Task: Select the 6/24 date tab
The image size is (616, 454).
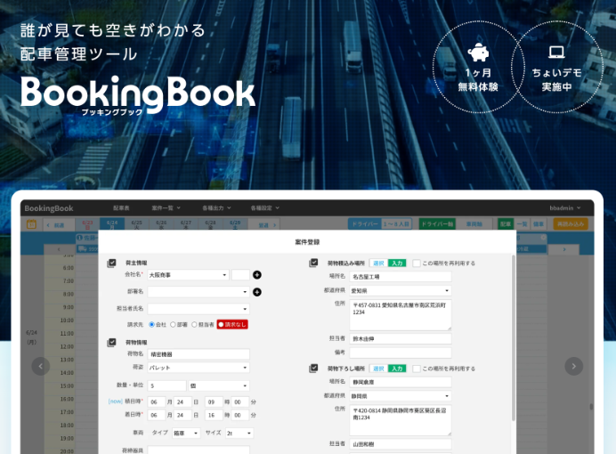Action: tap(112, 224)
